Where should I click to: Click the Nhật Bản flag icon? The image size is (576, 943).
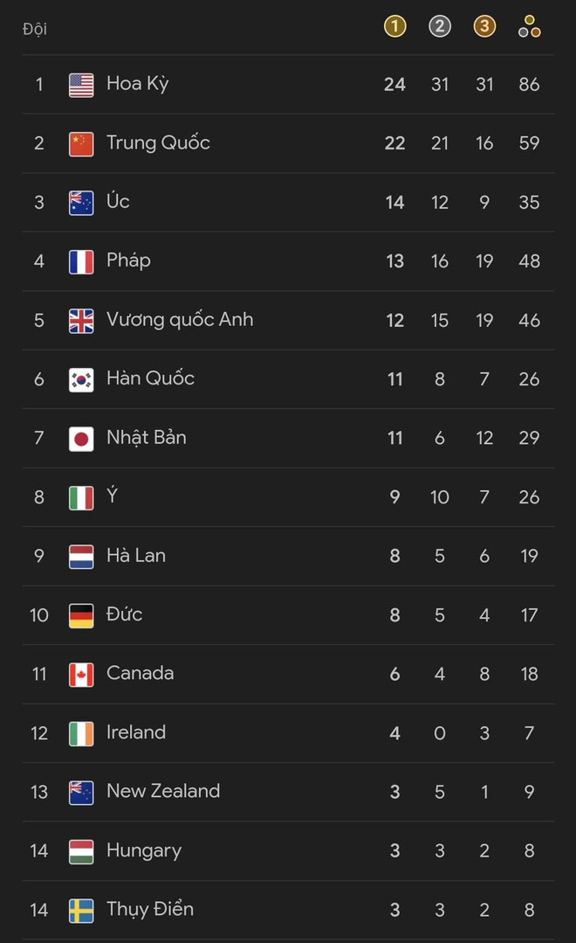(80, 438)
